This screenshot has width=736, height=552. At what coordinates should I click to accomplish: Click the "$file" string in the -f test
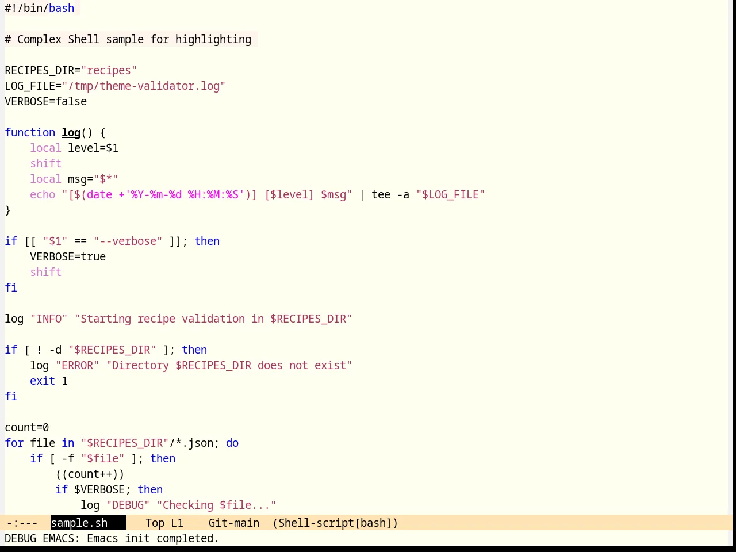click(x=103, y=458)
